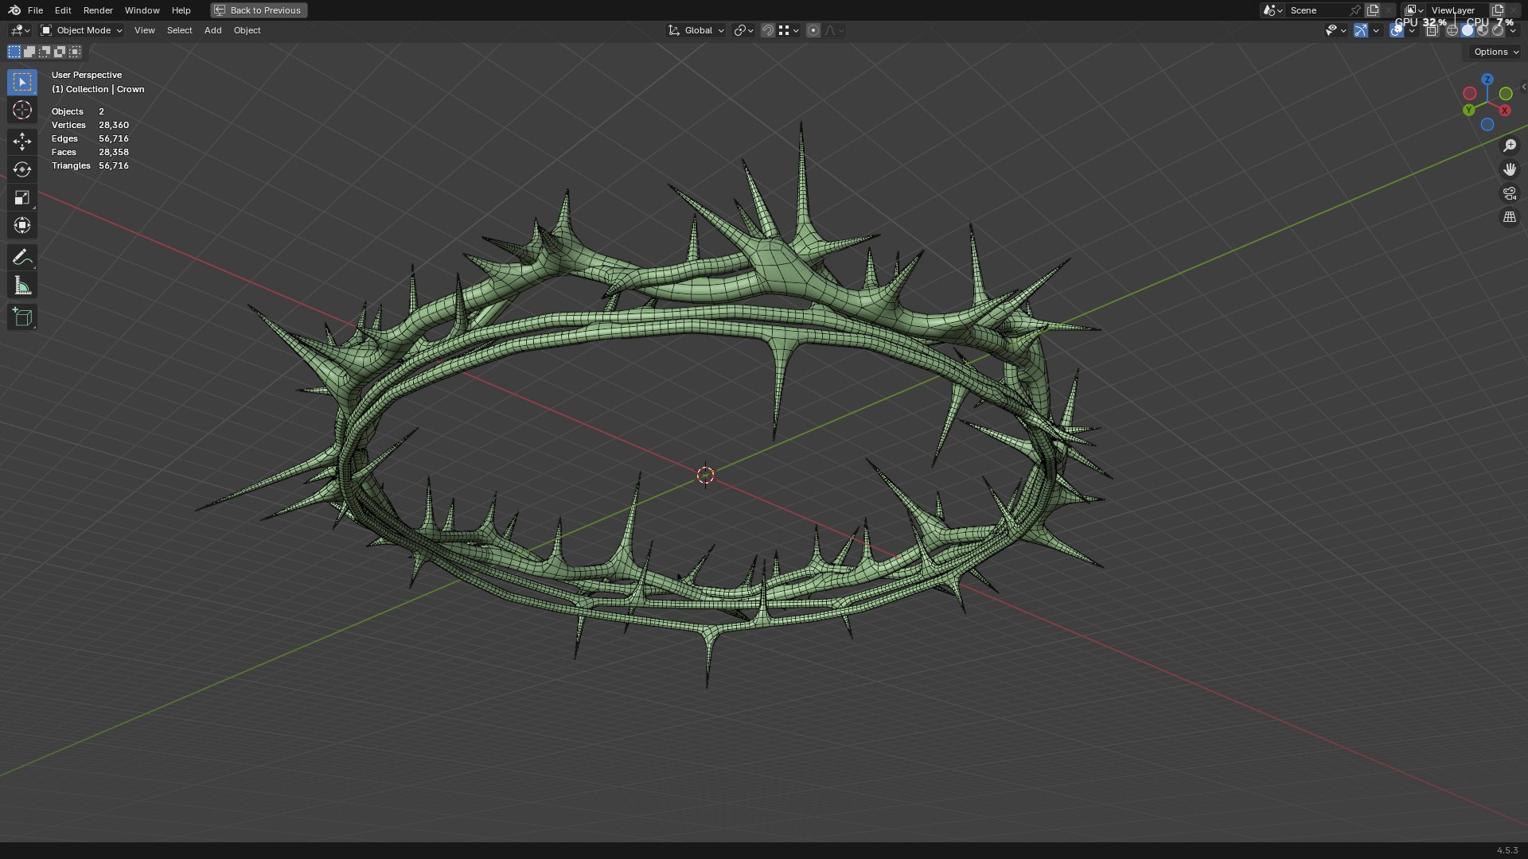This screenshot has height=859, width=1528.
Task: Select the Move tool
Action: tap(22, 142)
